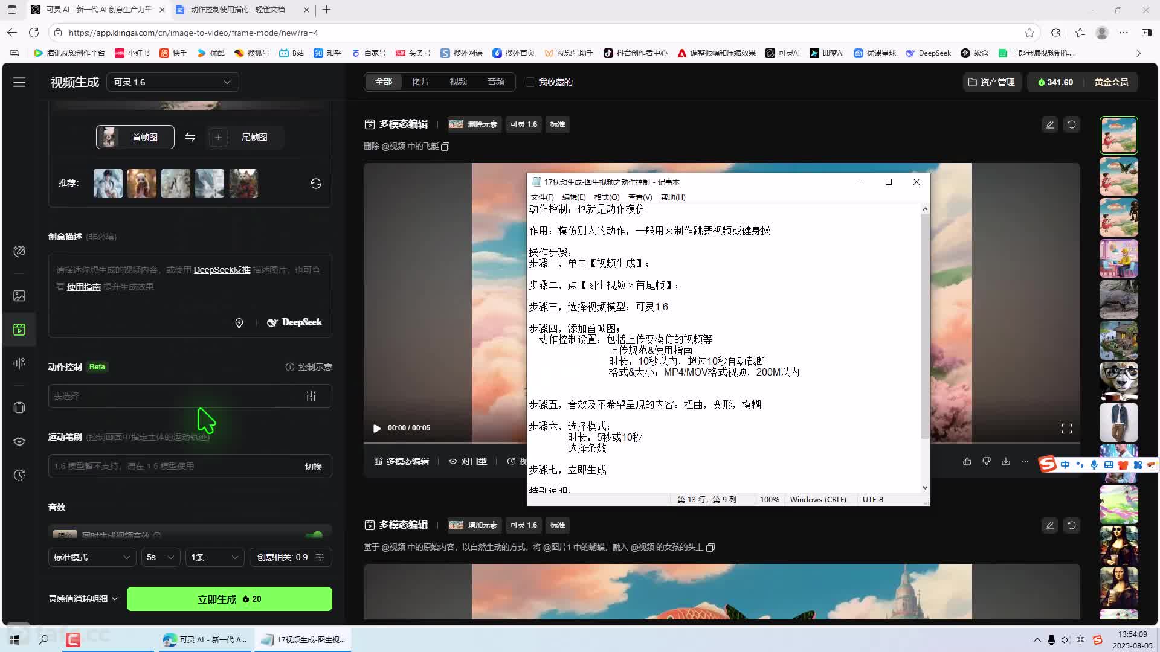This screenshot has height=652, width=1160.
Task: Download the first generated video
Action: tap(1006, 461)
